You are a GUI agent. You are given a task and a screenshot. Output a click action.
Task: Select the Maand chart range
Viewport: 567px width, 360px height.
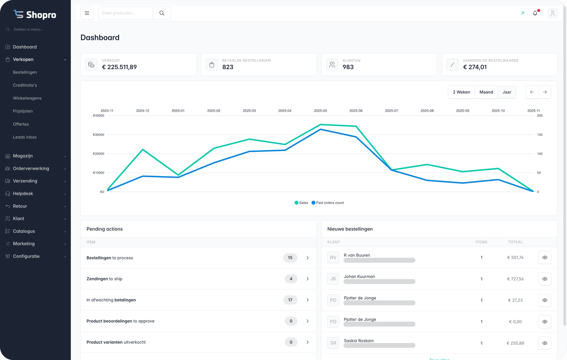coord(486,92)
